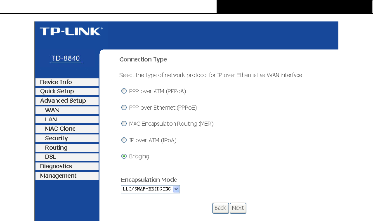Navigate to the LAN settings page

pyautogui.click(x=67, y=119)
